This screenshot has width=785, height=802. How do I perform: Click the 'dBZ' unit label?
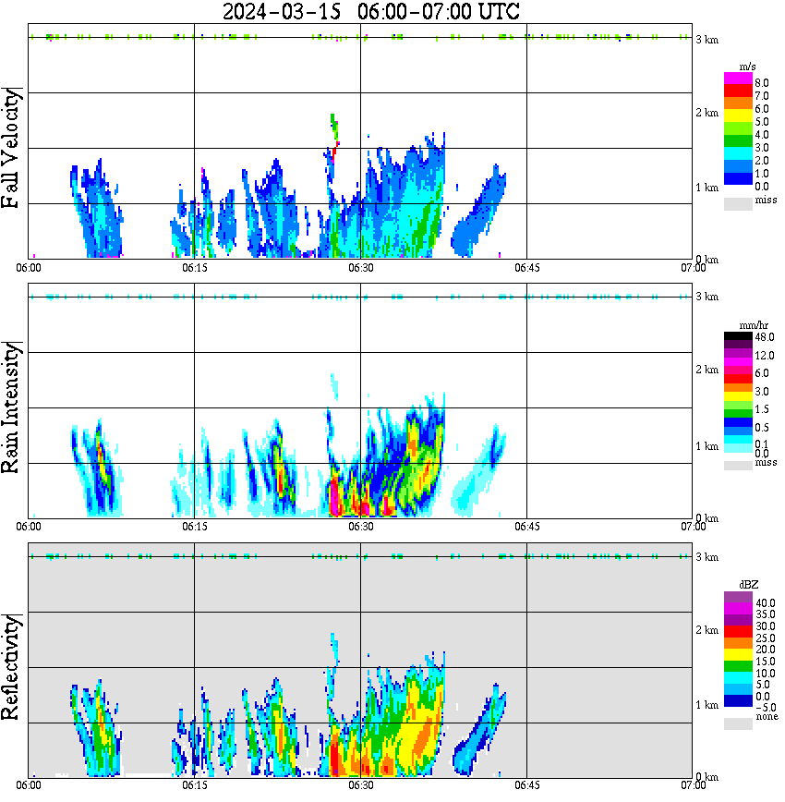click(749, 585)
